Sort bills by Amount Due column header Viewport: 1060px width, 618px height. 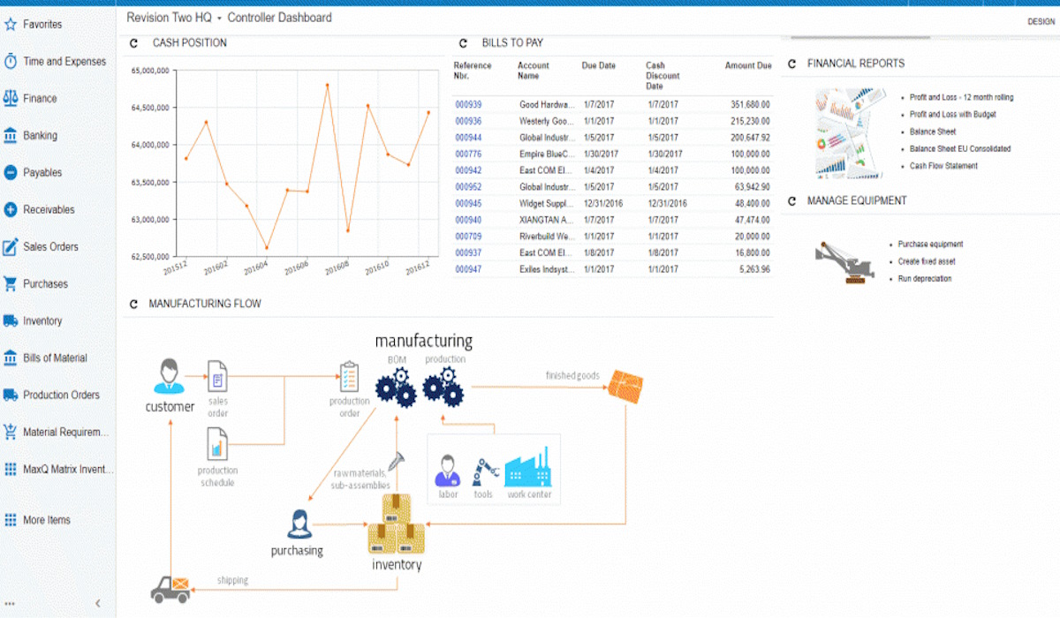coord(747,65)
